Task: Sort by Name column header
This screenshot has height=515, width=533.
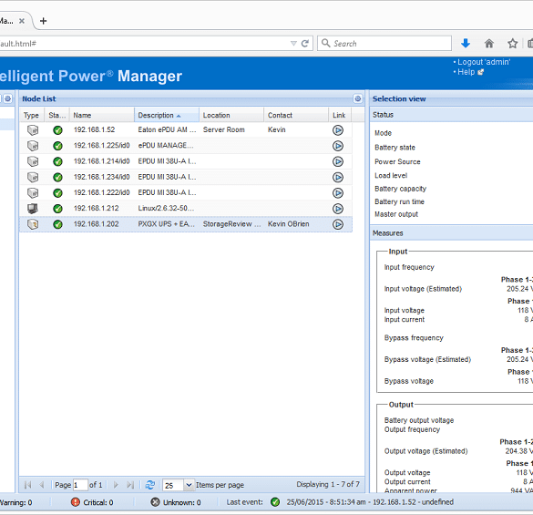Action: coord(102,115)
